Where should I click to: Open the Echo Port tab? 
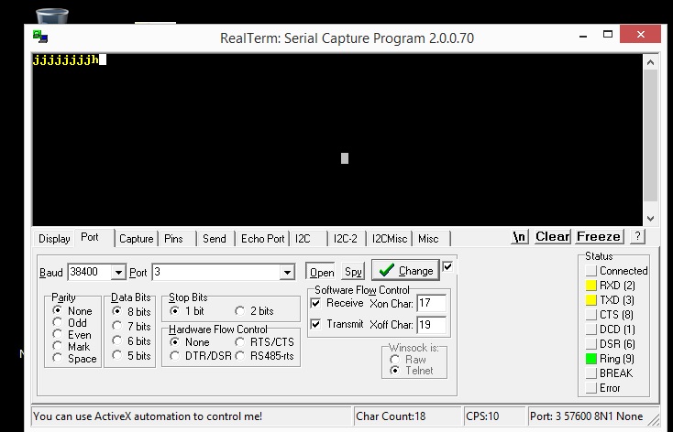click(x=262, y=239)
